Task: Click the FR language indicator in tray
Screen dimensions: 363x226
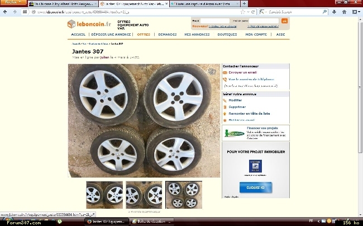Action: point(311,221)
